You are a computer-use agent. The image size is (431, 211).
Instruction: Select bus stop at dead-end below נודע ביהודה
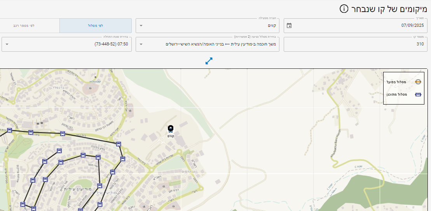pos(59,151)
